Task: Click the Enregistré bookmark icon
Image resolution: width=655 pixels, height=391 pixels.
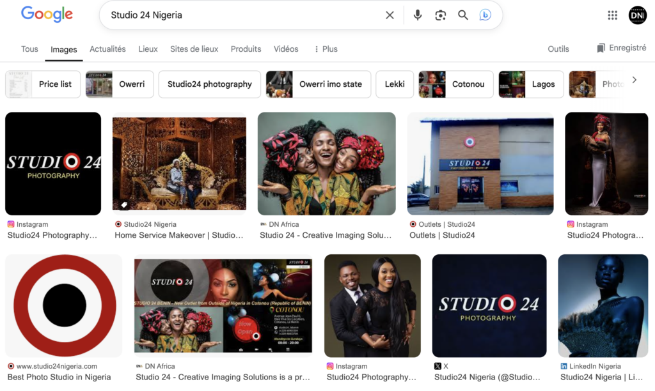Action: pyautogui.click(x=601, y=48)
